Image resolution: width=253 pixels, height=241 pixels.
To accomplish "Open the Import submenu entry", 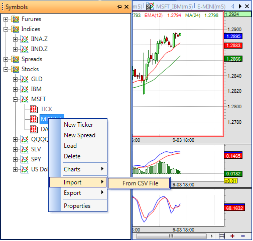I will [x=78, y=182].
